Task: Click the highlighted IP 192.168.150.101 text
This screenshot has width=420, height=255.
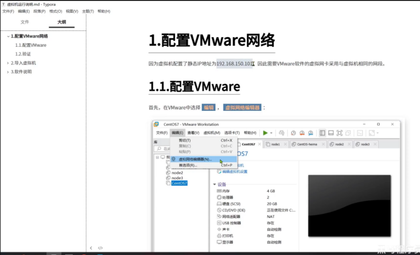Action: (234, 63)
